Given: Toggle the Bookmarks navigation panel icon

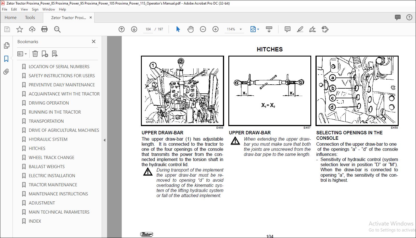Looking at the screenshot, I should click(x=6, y=59).
